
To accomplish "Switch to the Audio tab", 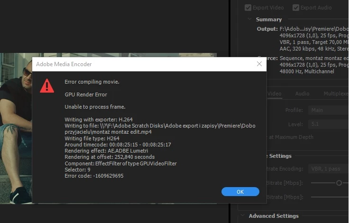I will 302,94.
